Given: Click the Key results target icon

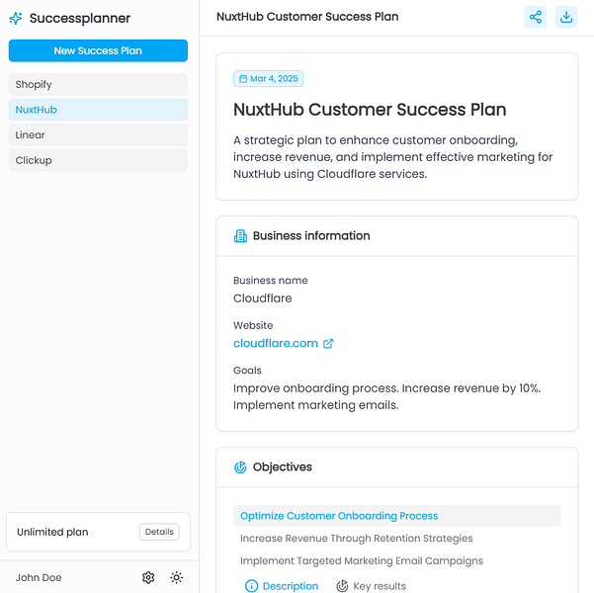Looking at the screenshot, I should pos(342,586).
